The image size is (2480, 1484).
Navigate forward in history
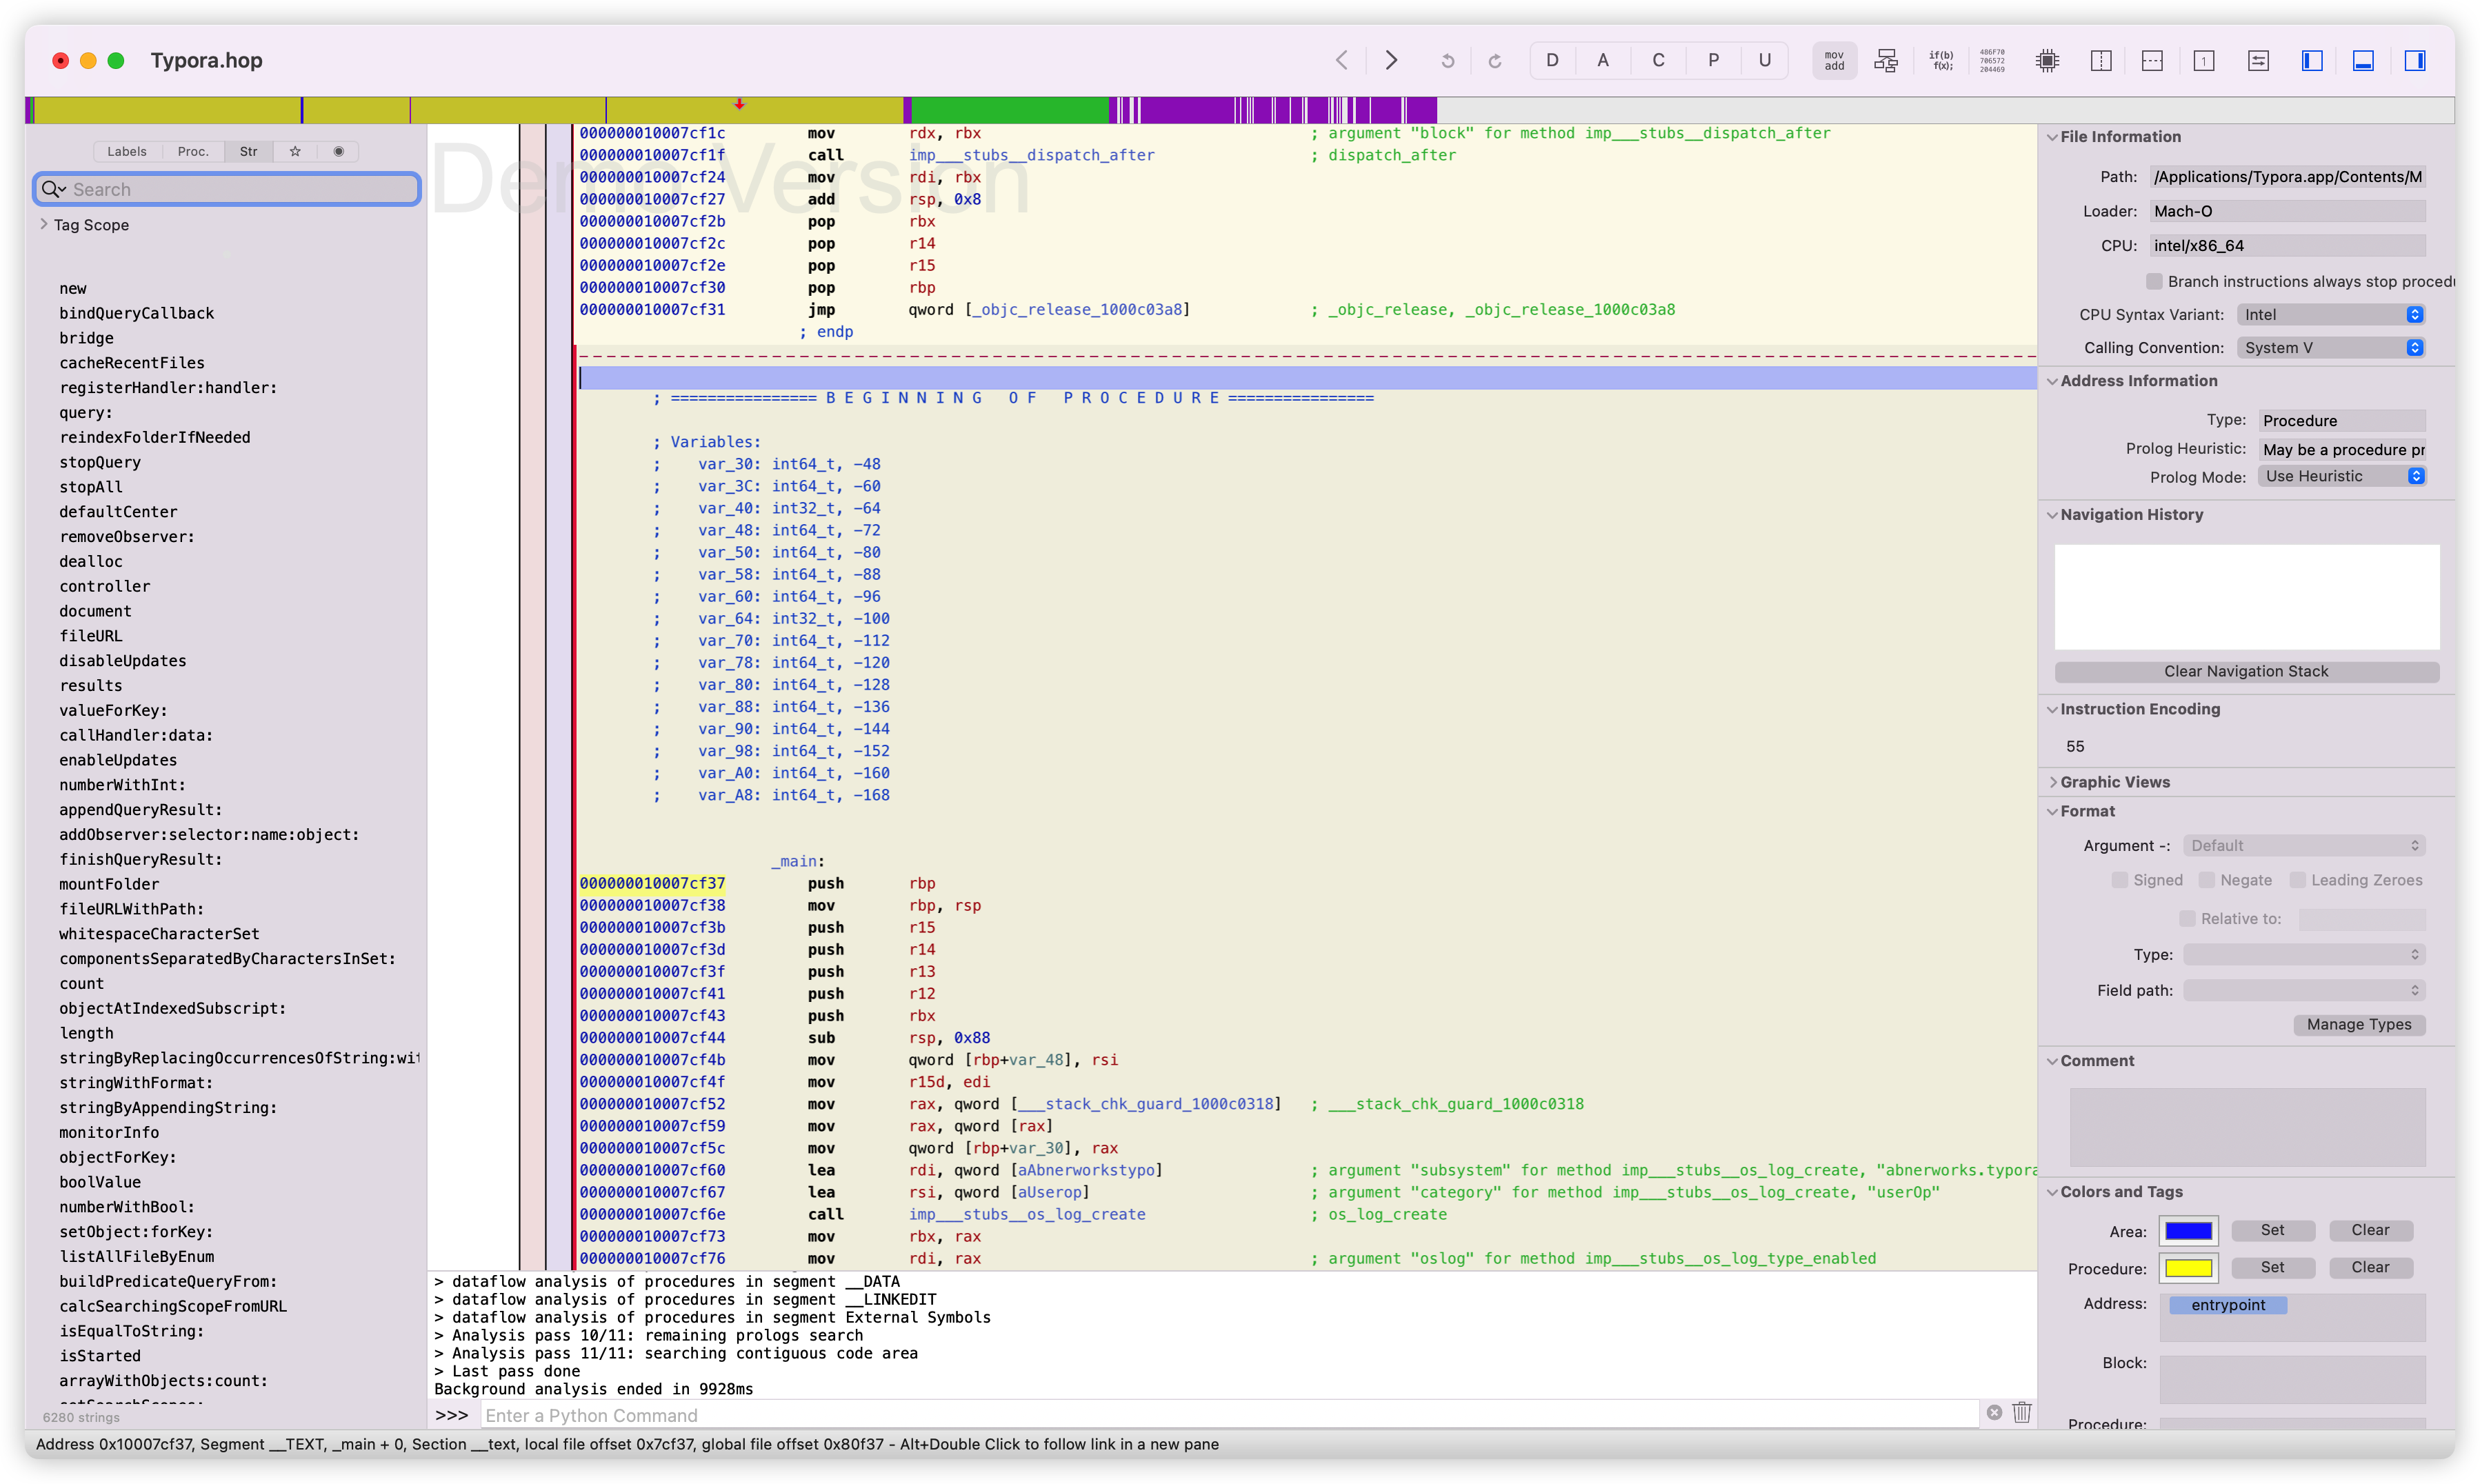(x=1391, y=60)
